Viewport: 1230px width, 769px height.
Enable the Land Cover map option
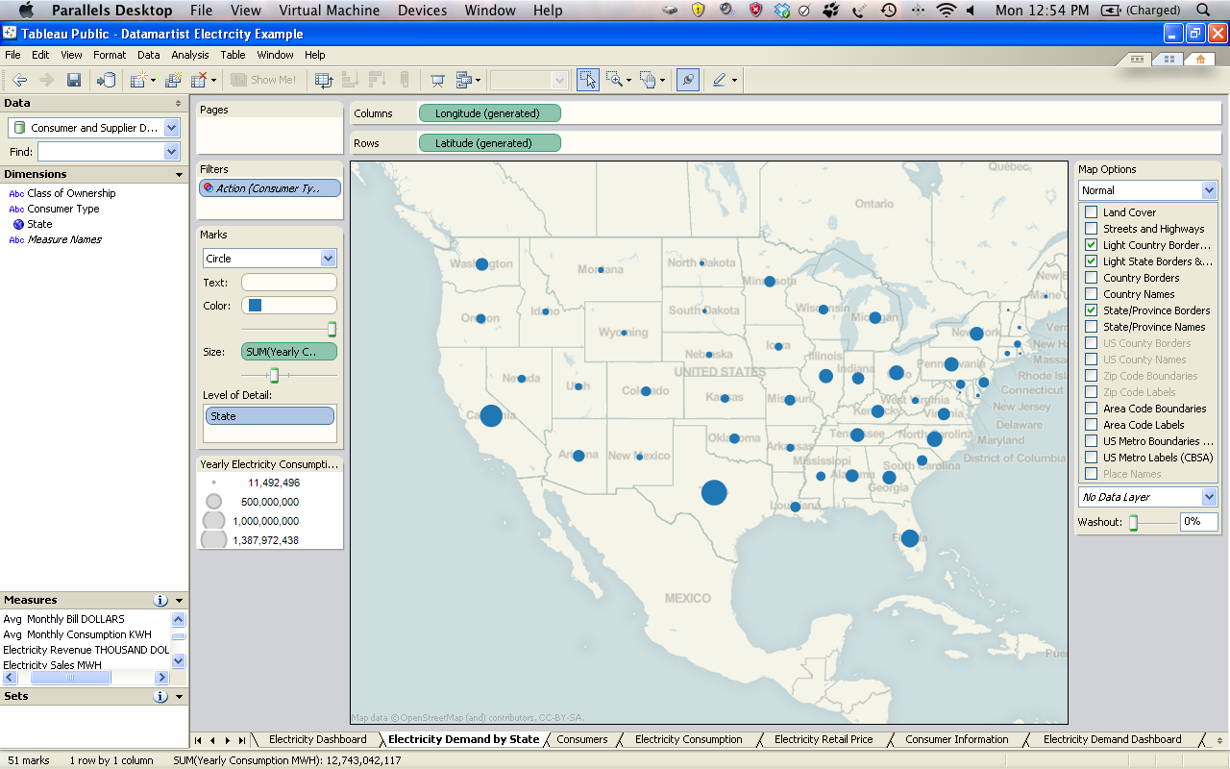(x=1091, y=212)
